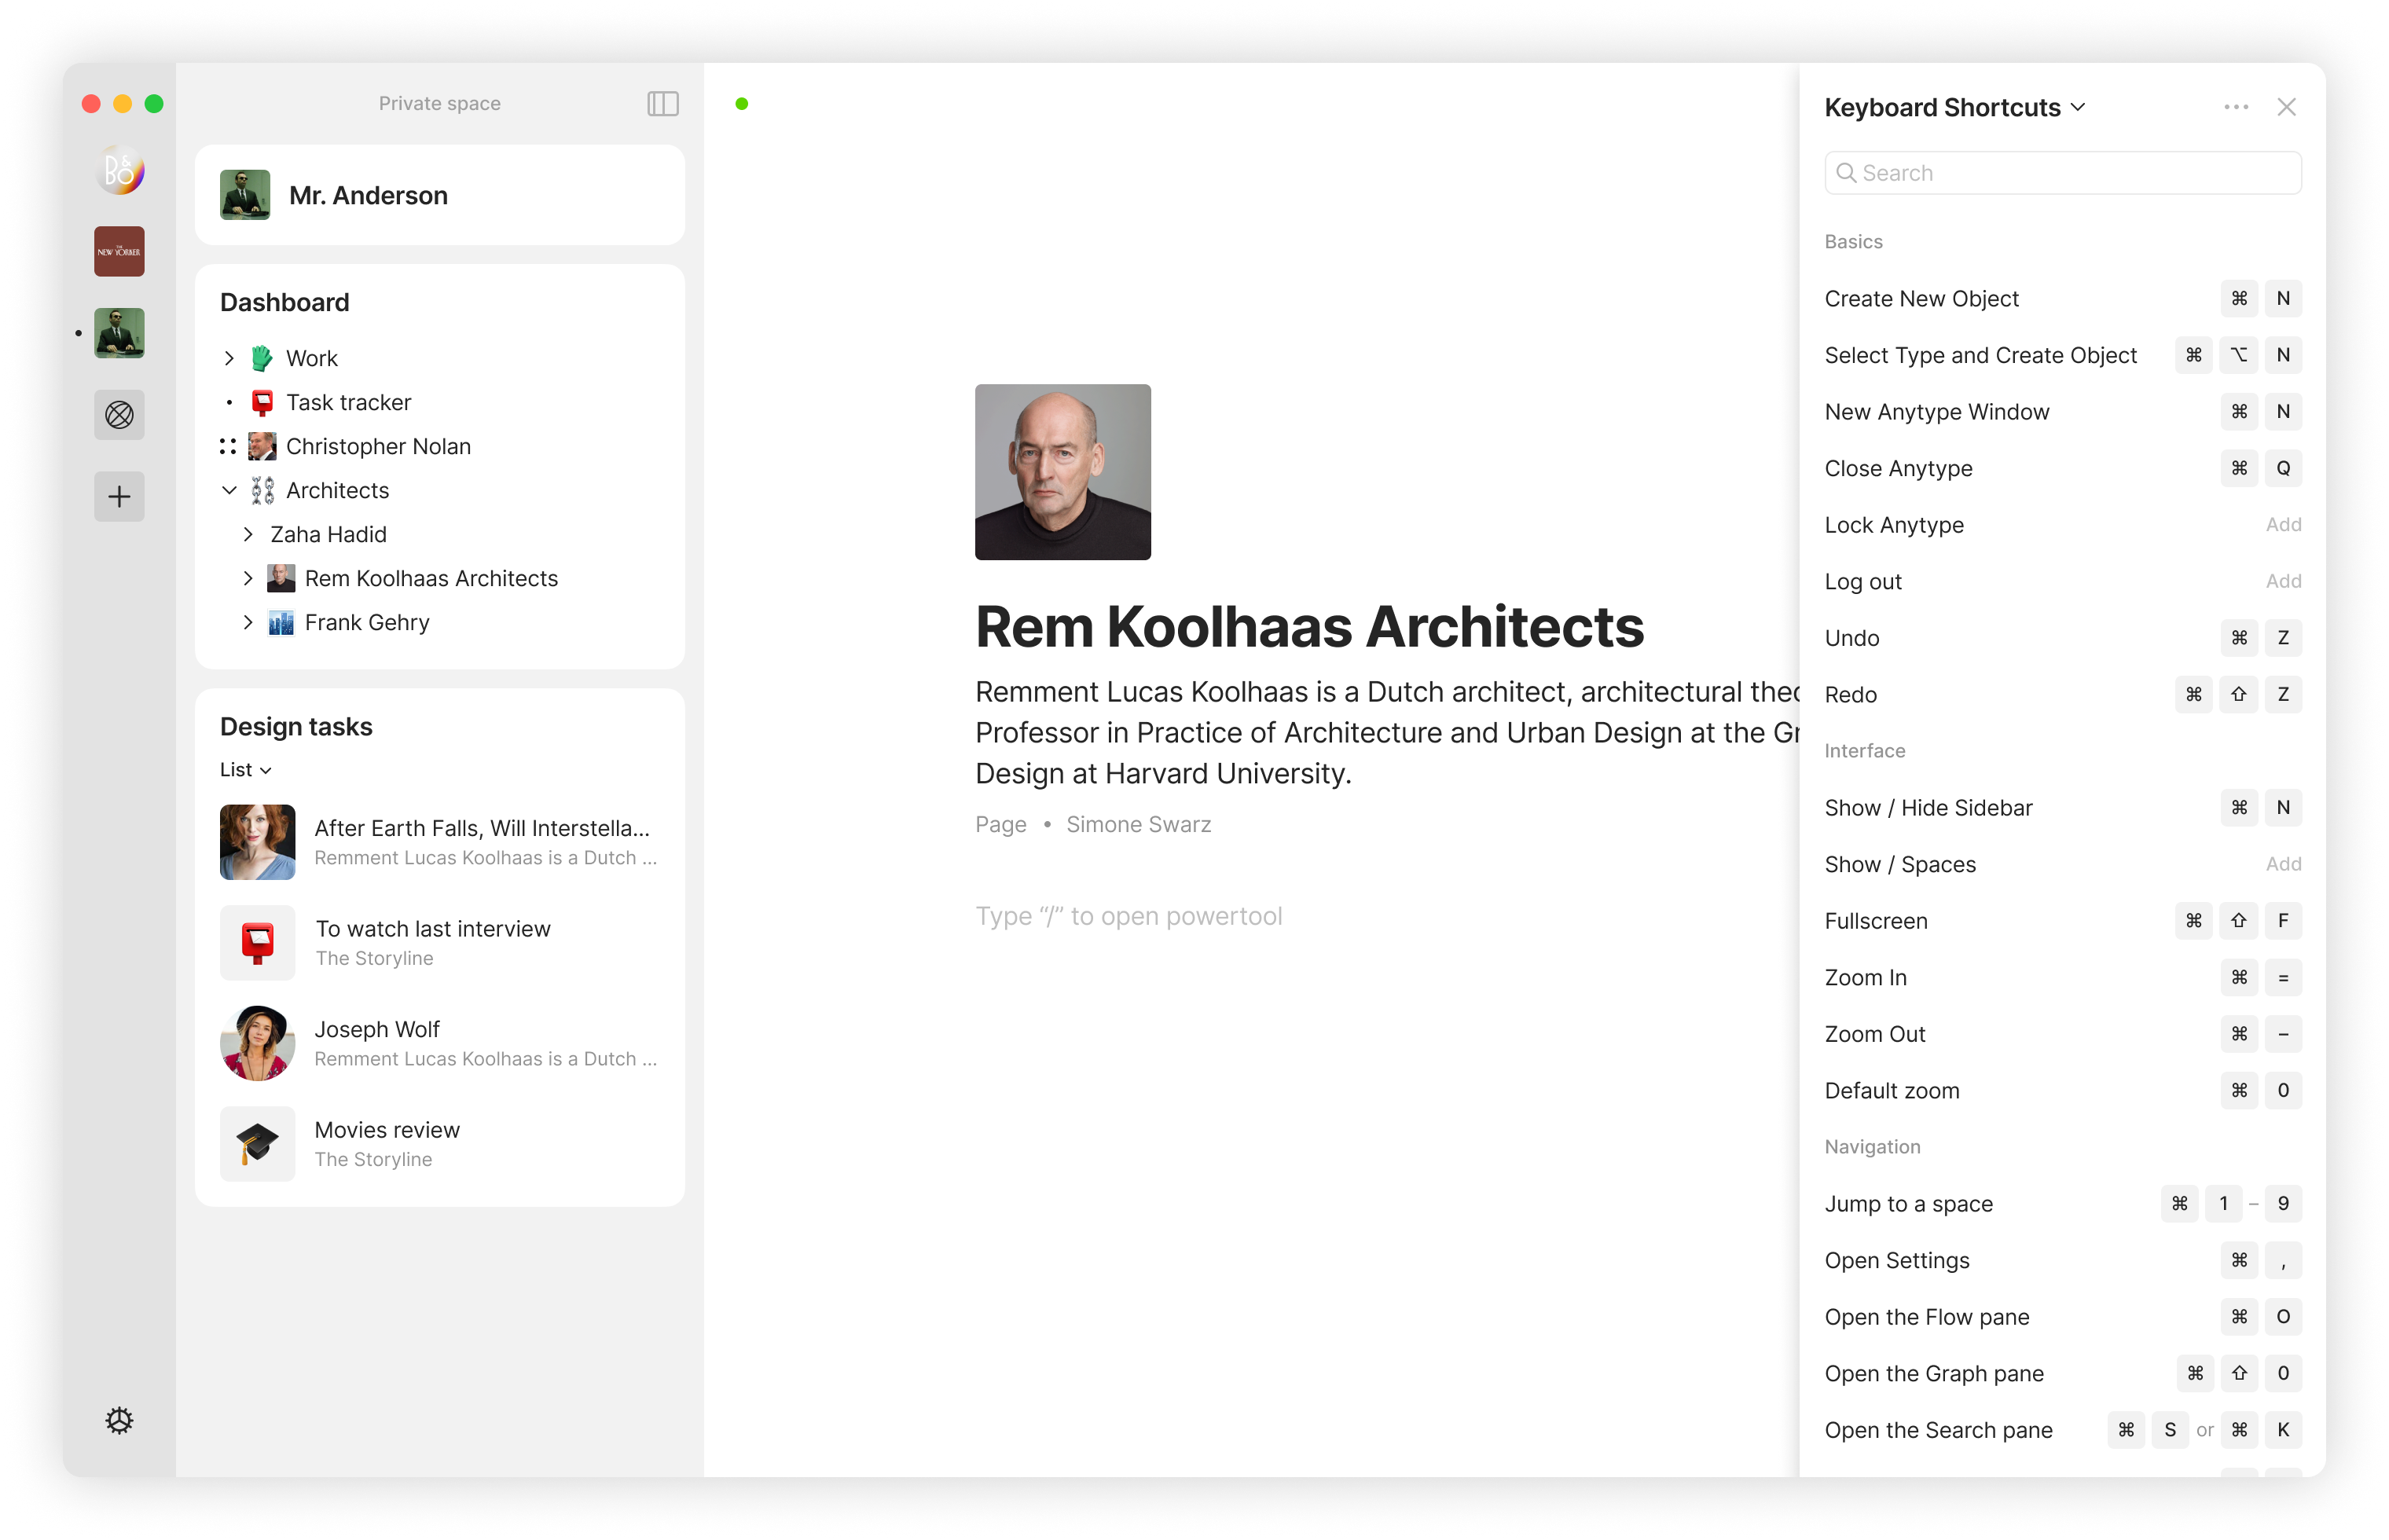Expand the Work tree item
Screen dimensions: 2389x1540
tap(229, 358)
